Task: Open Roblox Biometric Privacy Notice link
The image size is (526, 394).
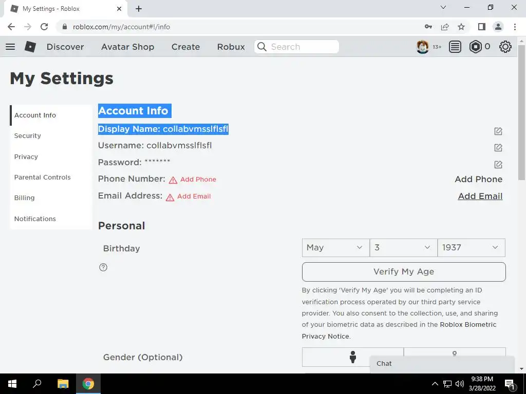Action: [399, 330]
